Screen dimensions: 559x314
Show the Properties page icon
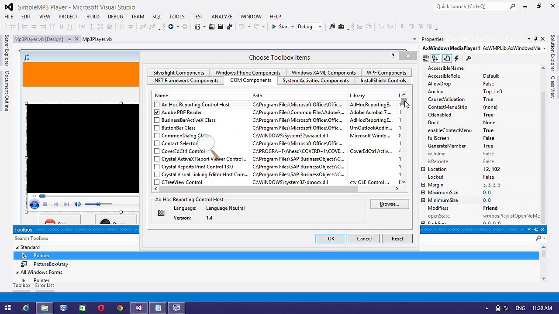point(447,58)
